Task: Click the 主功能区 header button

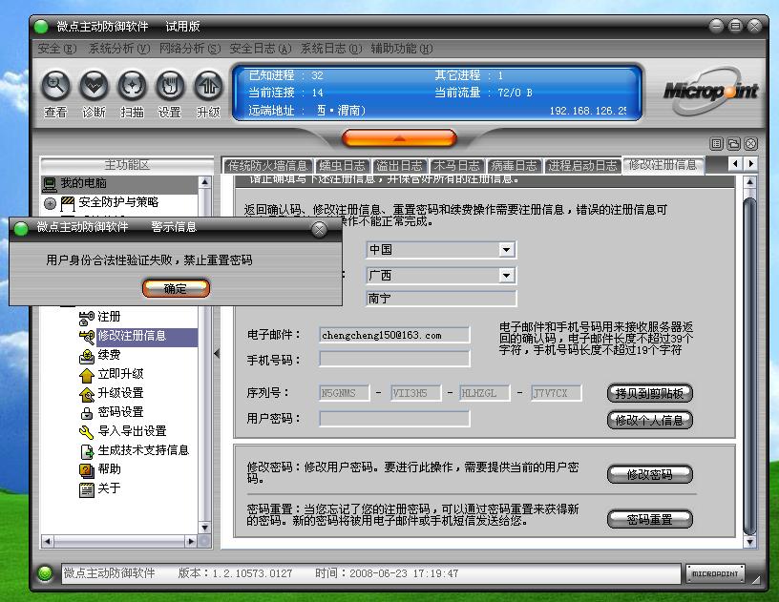Action: 127,165
